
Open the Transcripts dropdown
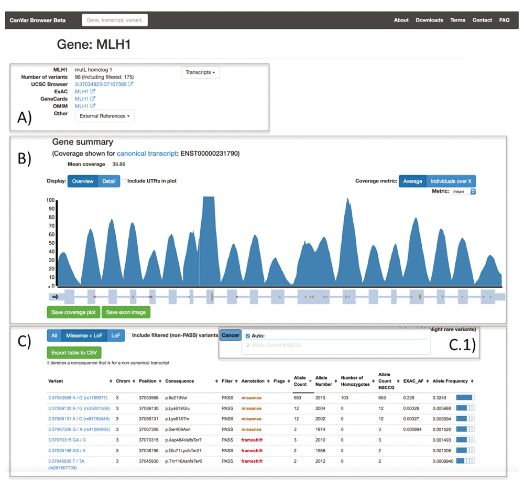(x=201, y=72)
